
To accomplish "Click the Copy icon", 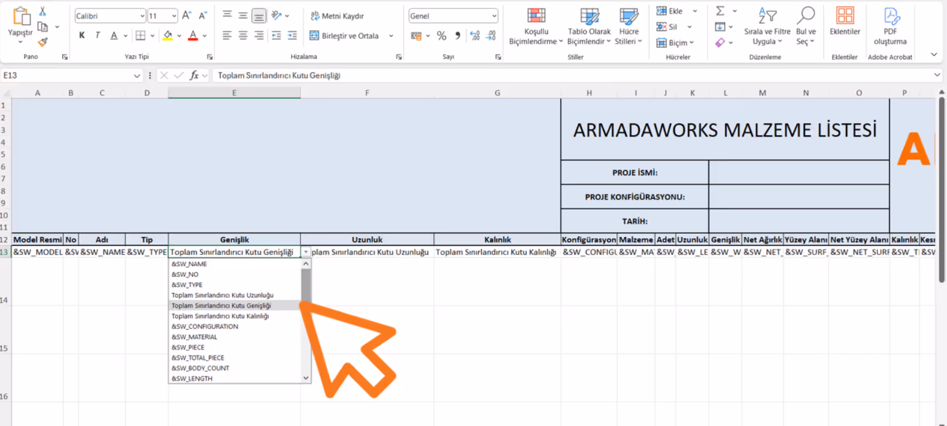I will tap(43, 26).
